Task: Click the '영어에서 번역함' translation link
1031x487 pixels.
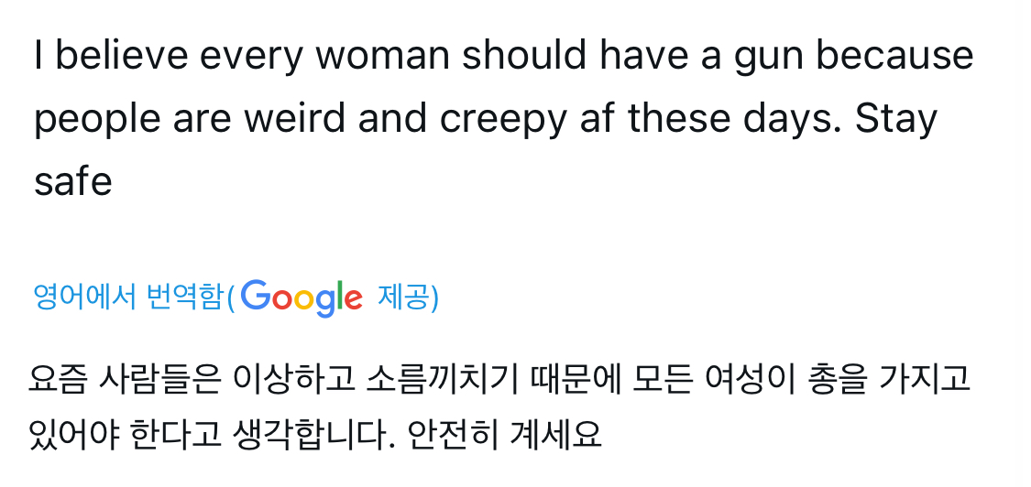Action: point(128,298)
